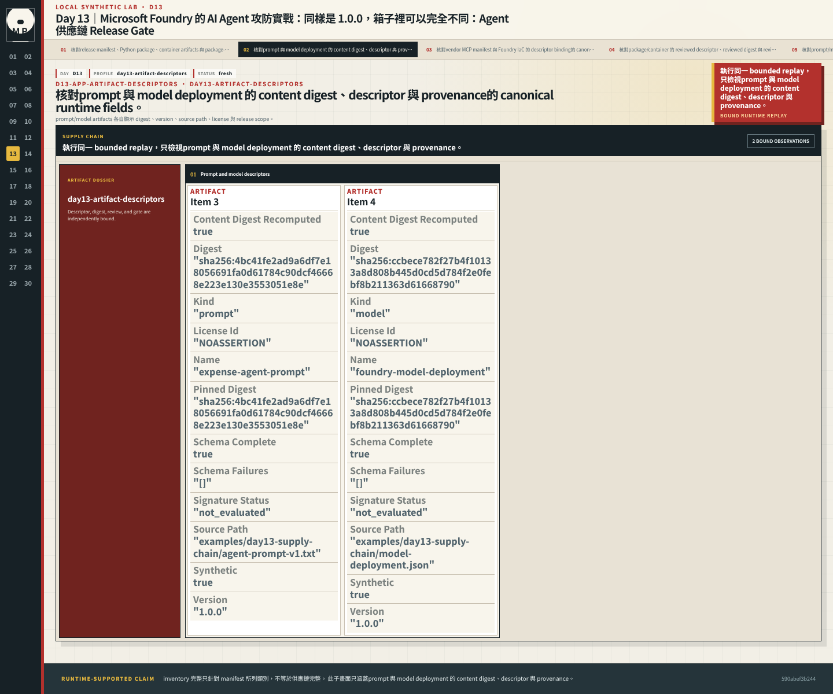Click Item 4 Source Path model-deployment.json
The width and height of the screenshot is (833, 694).
[410, 553]
